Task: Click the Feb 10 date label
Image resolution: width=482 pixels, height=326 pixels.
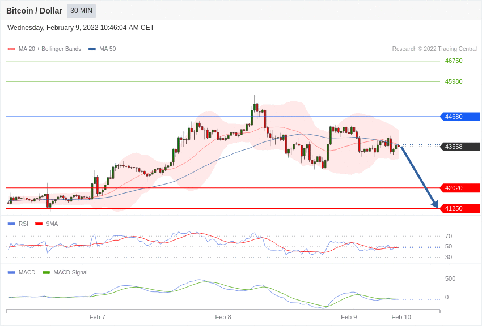Action: click(x=401, y=317)
